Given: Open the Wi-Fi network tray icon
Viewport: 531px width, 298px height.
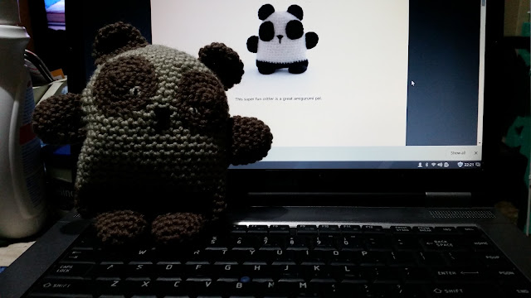Looking at the screenshot, I should click(433, 165).
